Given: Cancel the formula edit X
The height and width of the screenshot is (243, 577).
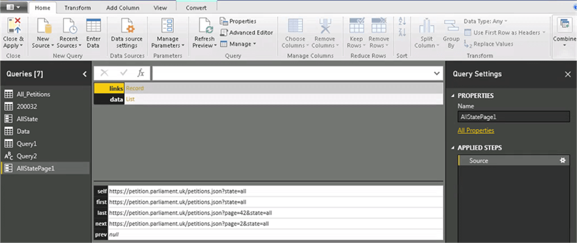Looking at the screenshot, I should [x=105, y=73].
